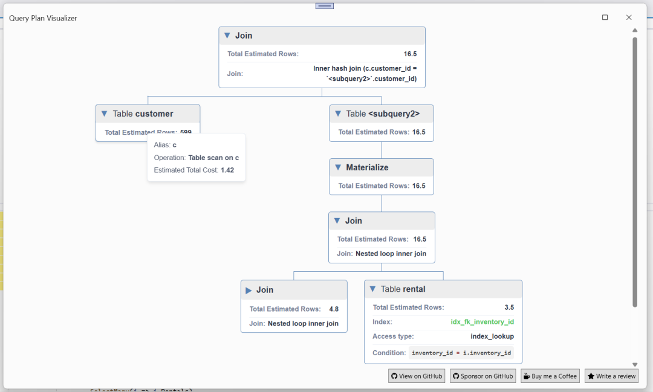
Task: Click the Sponsor on GitHub button
Action: [482, 376]
